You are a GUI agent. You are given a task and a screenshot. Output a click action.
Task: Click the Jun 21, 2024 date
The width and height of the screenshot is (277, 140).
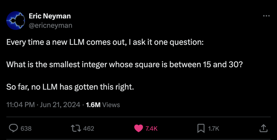[x=60, y=105]
